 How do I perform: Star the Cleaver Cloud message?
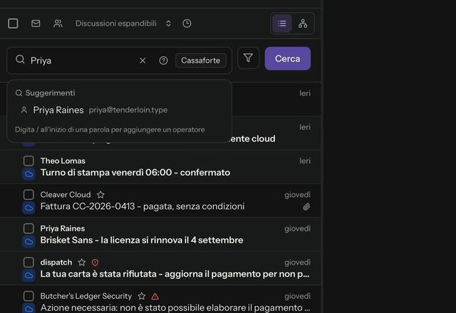pyautogui.click(x=100, y=194)
